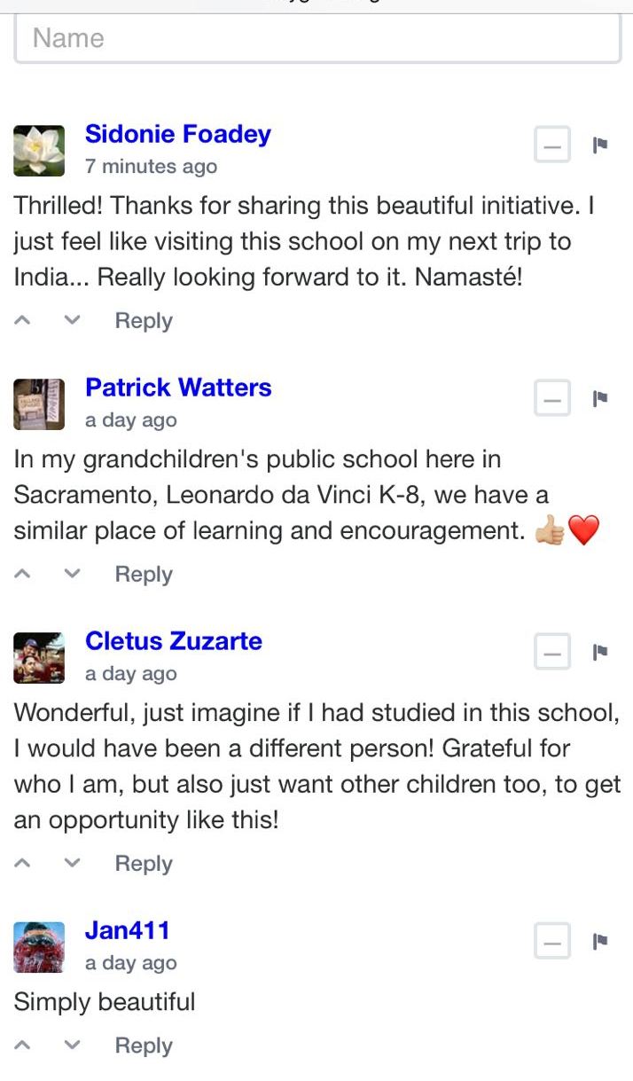
Task: Upvote Sidonie Foadey's comment
Action: 25,321
